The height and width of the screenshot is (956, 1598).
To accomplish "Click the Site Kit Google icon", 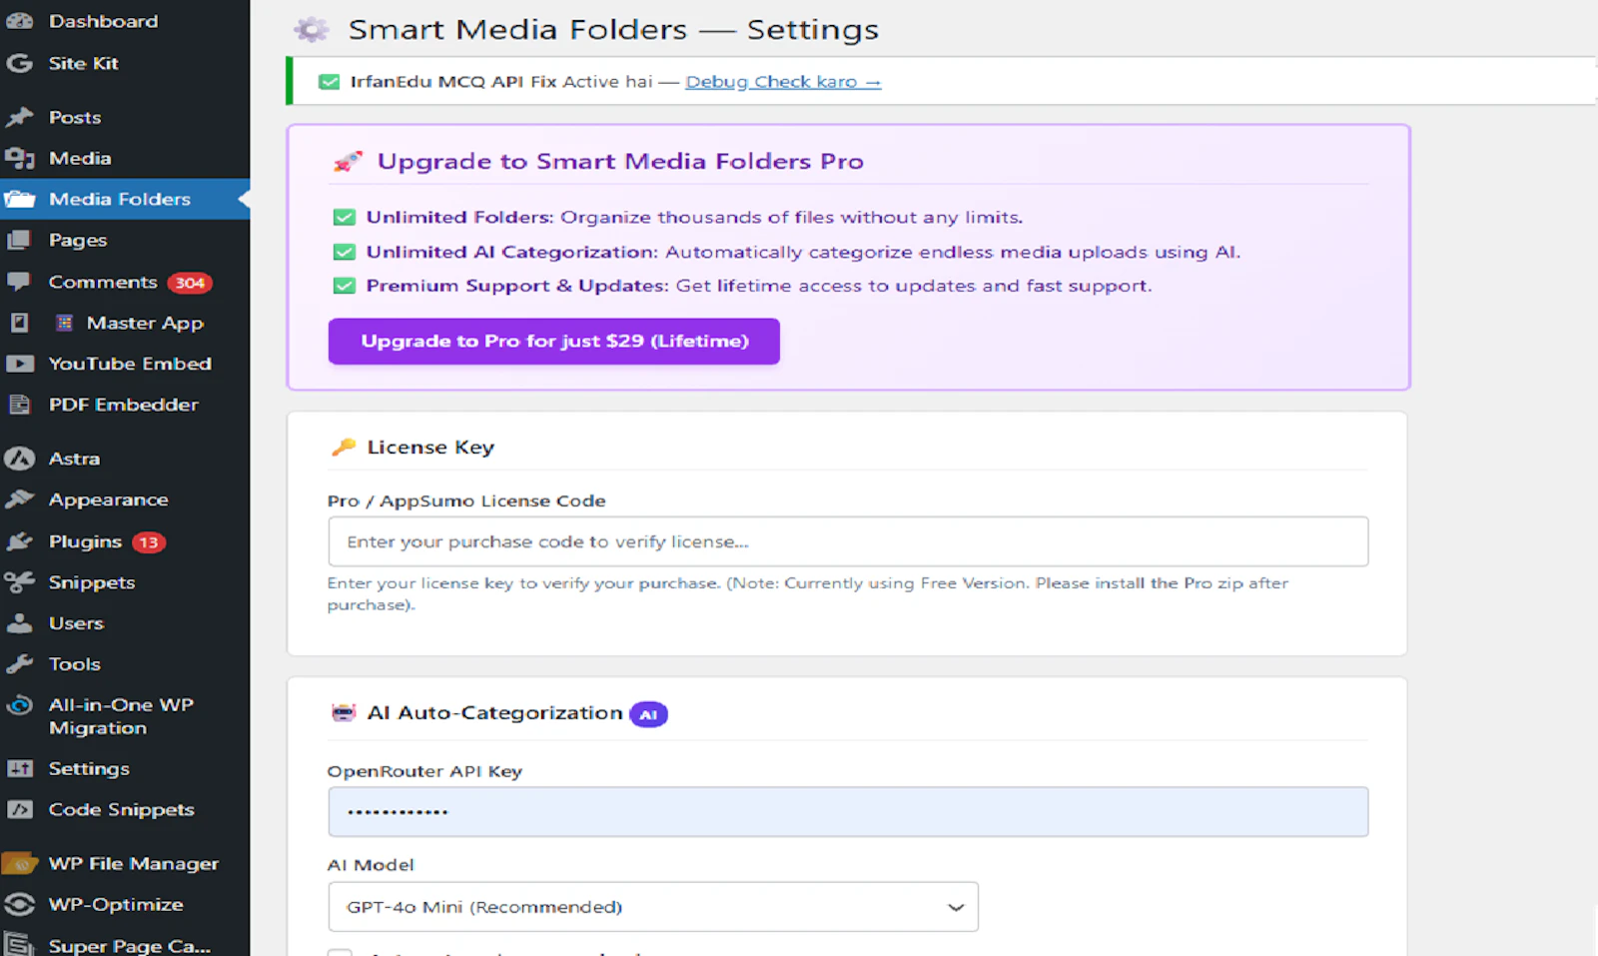I will click(x=19, y=63).
